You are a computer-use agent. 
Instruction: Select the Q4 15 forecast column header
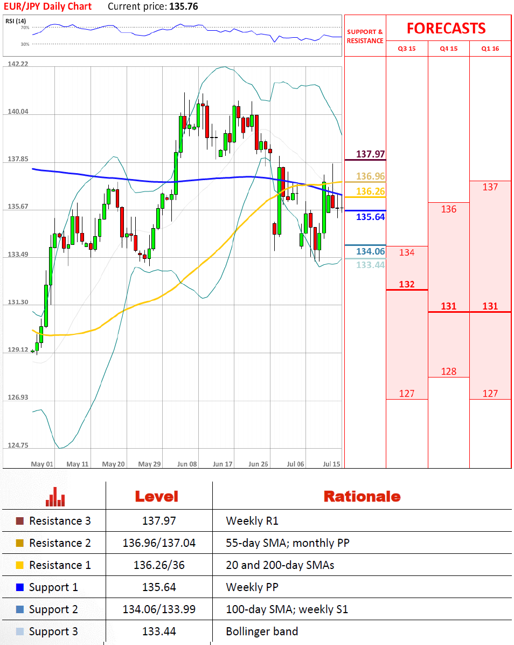click(x=449, y=49)
